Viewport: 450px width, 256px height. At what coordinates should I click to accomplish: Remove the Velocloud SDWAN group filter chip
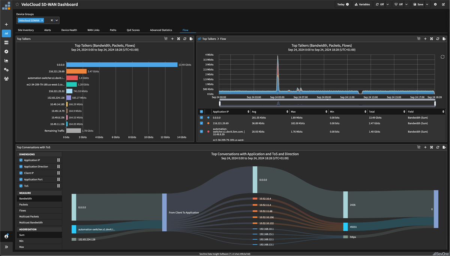pos(42,20)
